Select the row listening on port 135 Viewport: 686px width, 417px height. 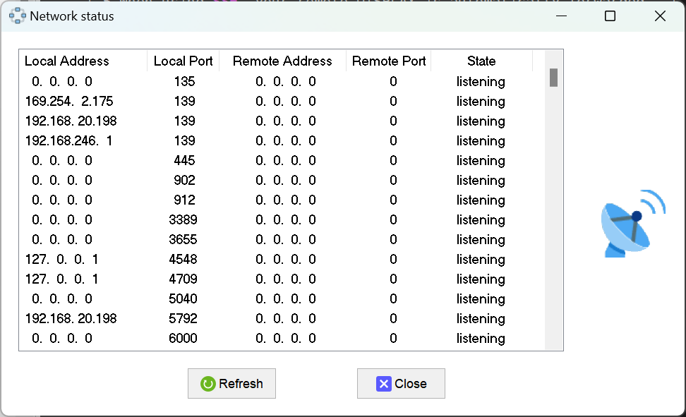(212, 82)
